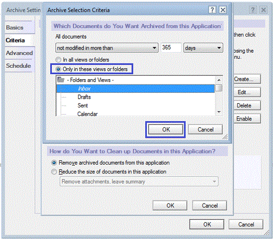Switch to the Advanced tab

[x=20, y=53]
